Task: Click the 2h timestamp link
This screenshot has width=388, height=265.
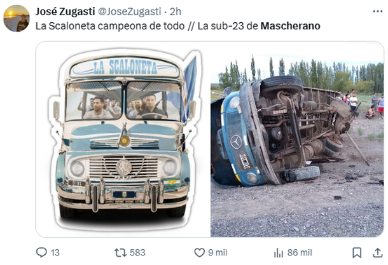Action: [175, 11]
